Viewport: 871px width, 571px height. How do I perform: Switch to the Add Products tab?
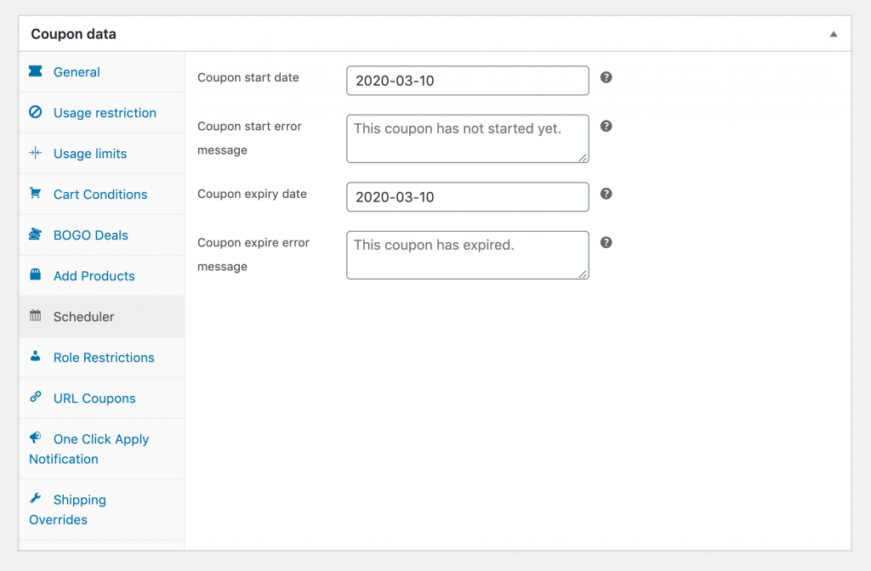(x=94, y=276)
